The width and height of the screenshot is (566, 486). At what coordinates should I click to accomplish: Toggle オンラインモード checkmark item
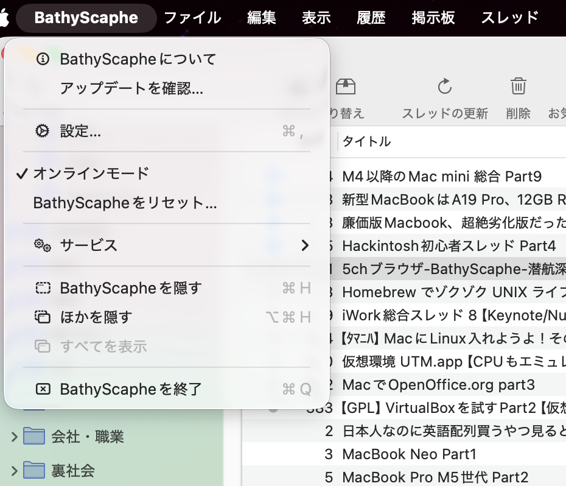point(91,174)
